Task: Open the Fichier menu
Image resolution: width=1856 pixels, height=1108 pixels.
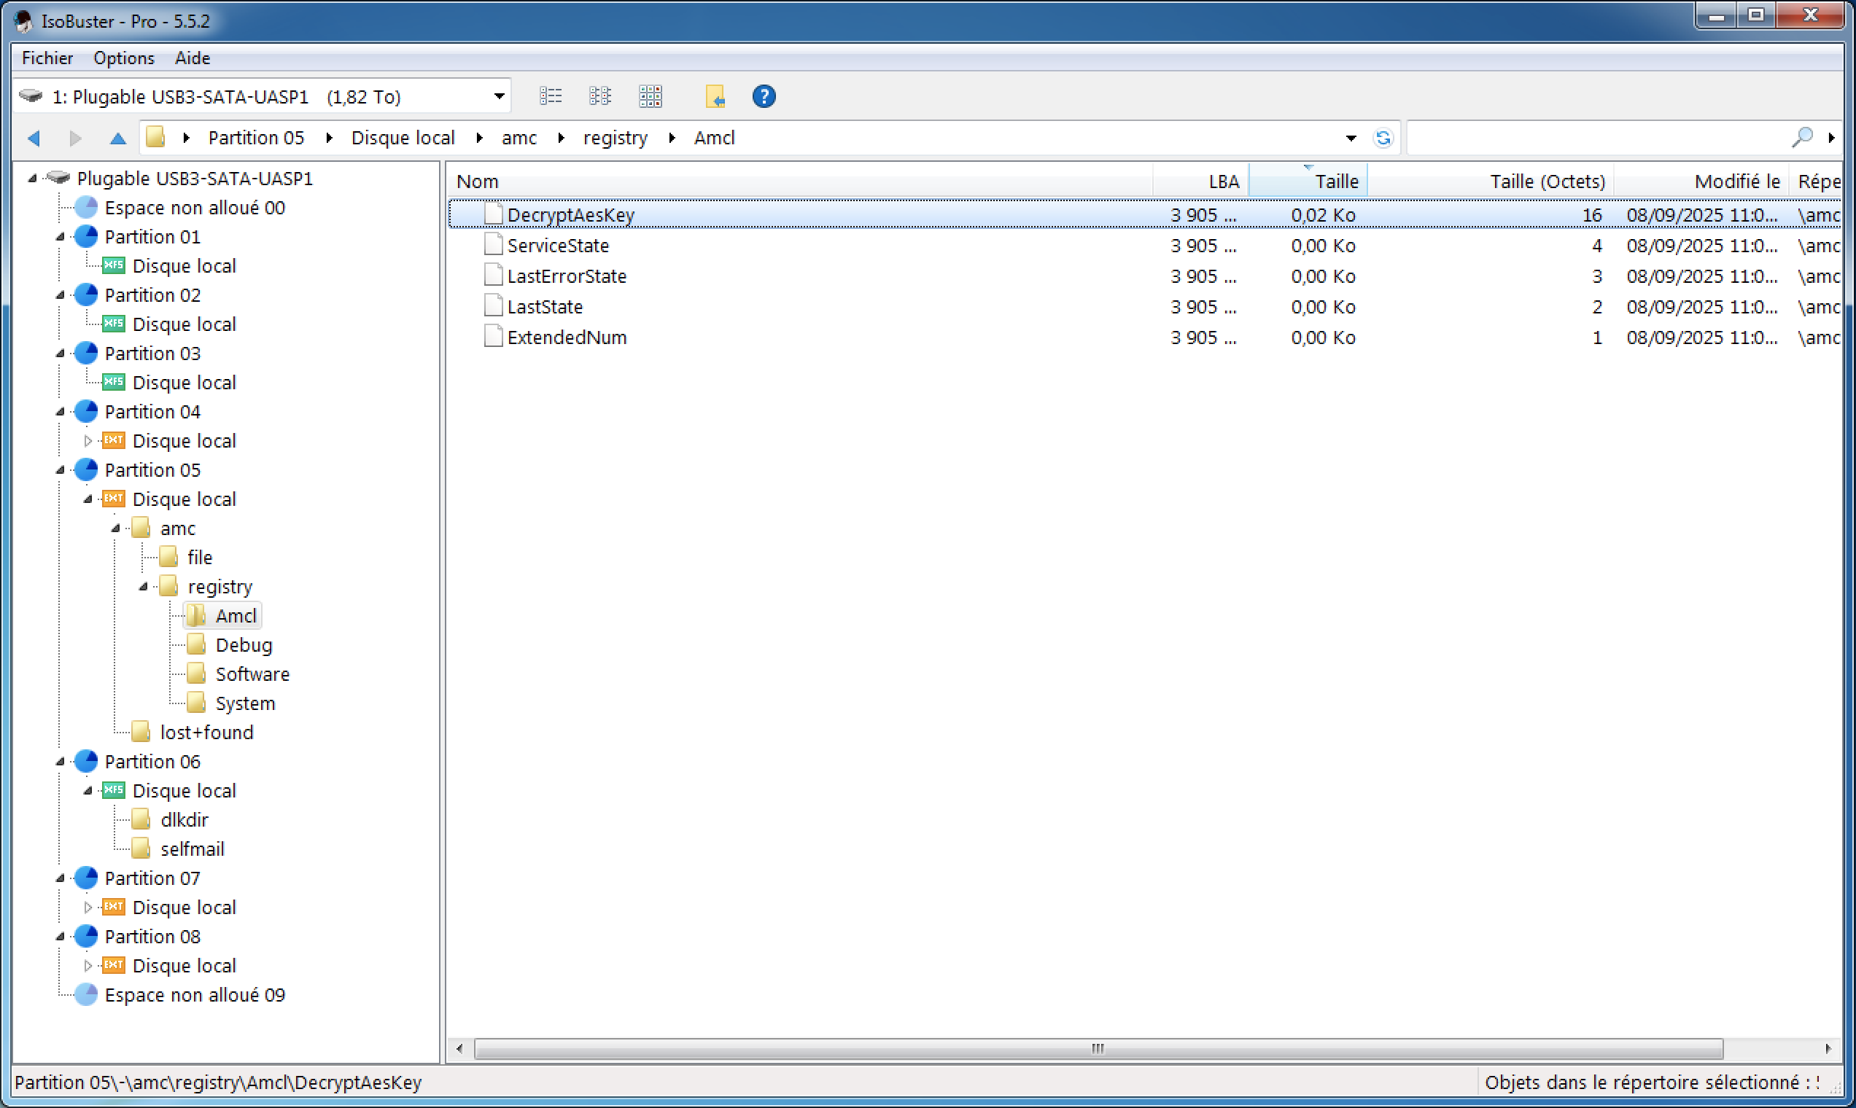Action: tap(47, 58)
